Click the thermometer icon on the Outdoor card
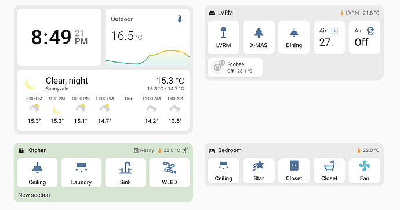This screenshot has height=210, width=400. coord(180,19)
